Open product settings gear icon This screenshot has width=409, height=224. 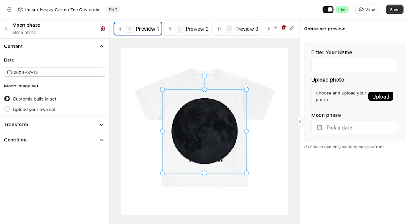(x=20, y=10)
